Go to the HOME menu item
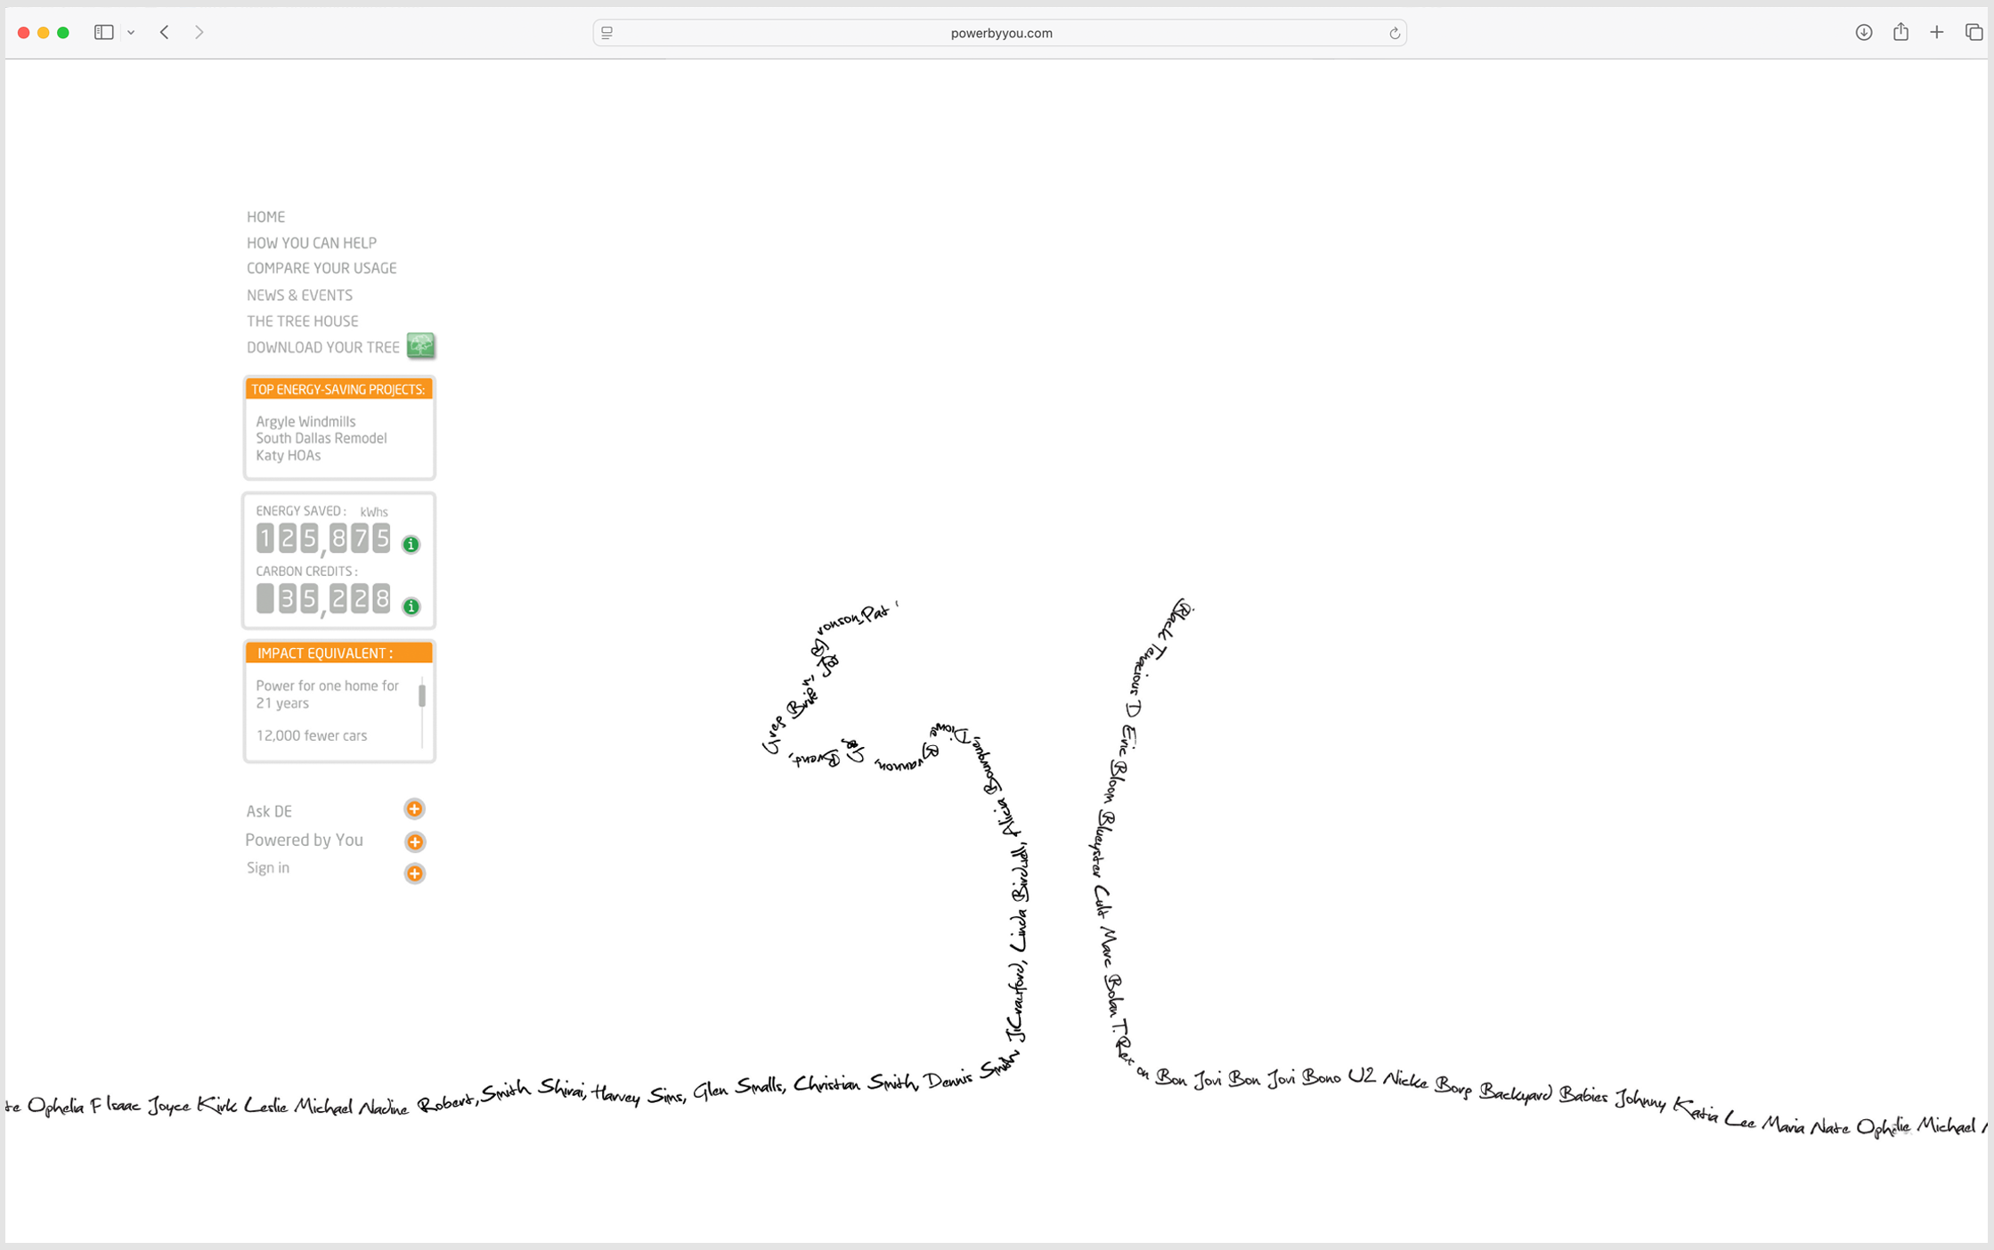1994x1250 pixels. point(265,217)
